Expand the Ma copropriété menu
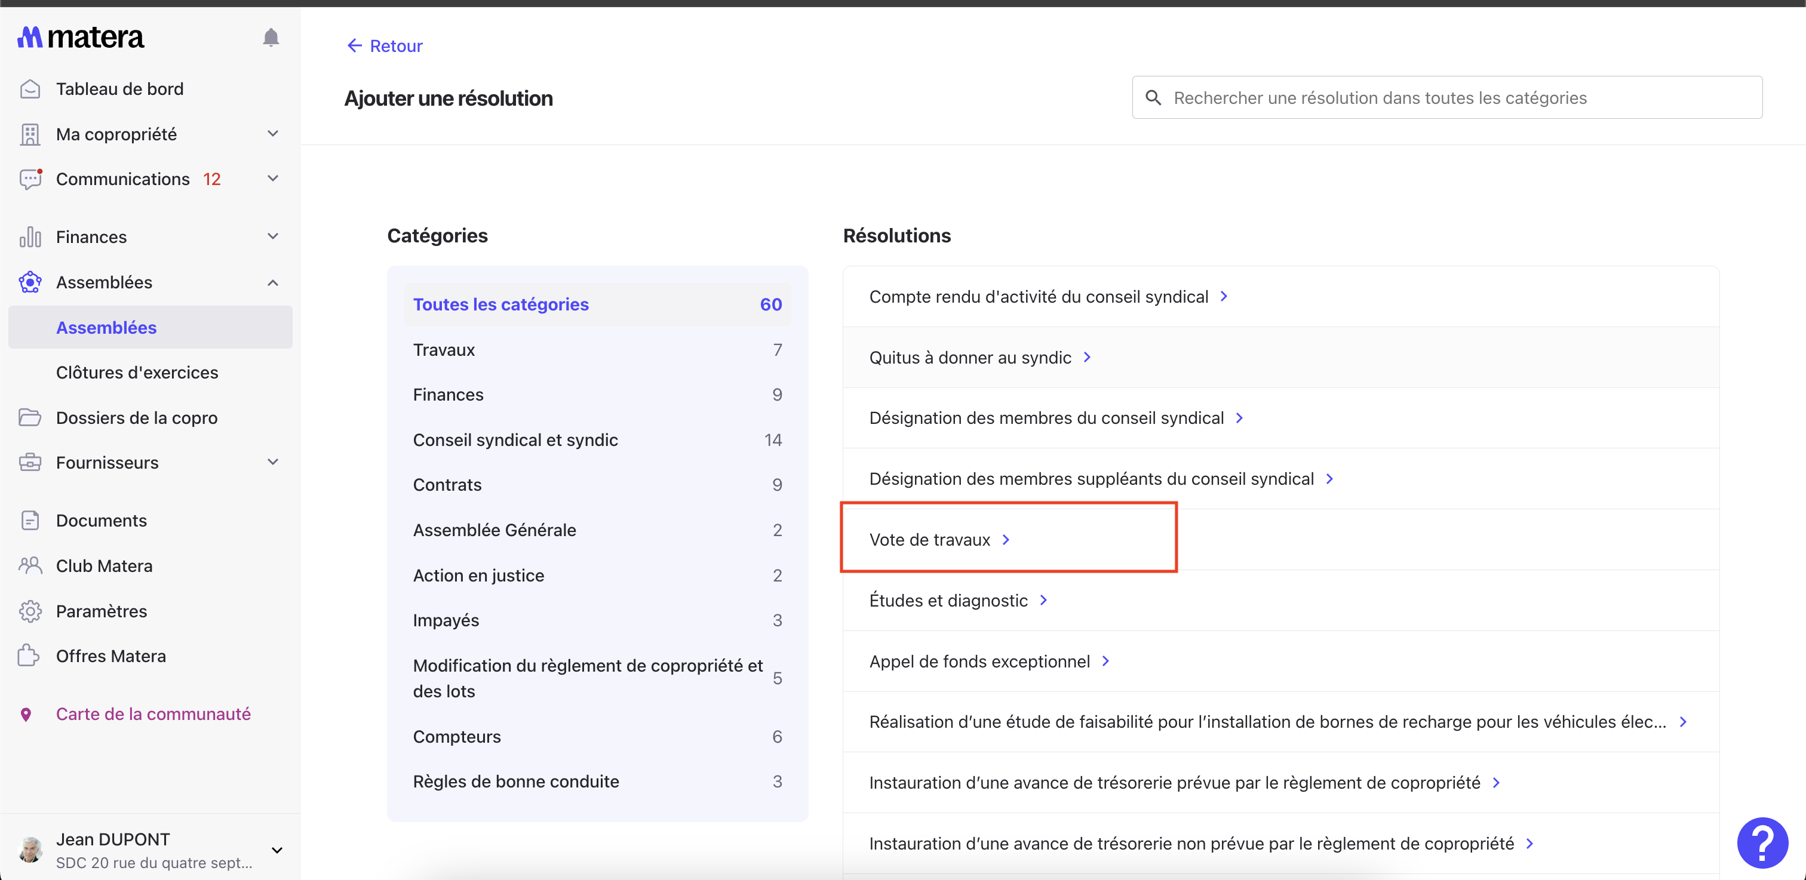1806x880 pixels. click(x=273, y=134)
